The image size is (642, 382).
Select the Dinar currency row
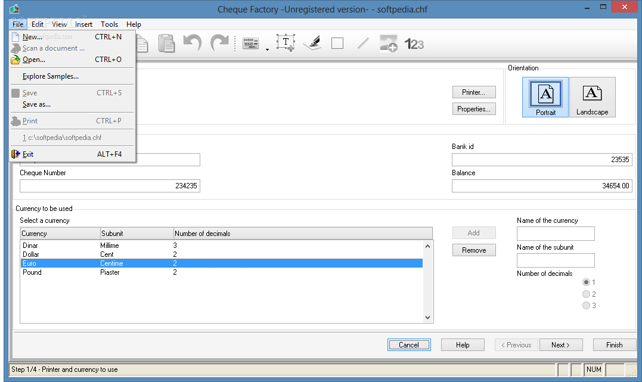pos(222,246)
